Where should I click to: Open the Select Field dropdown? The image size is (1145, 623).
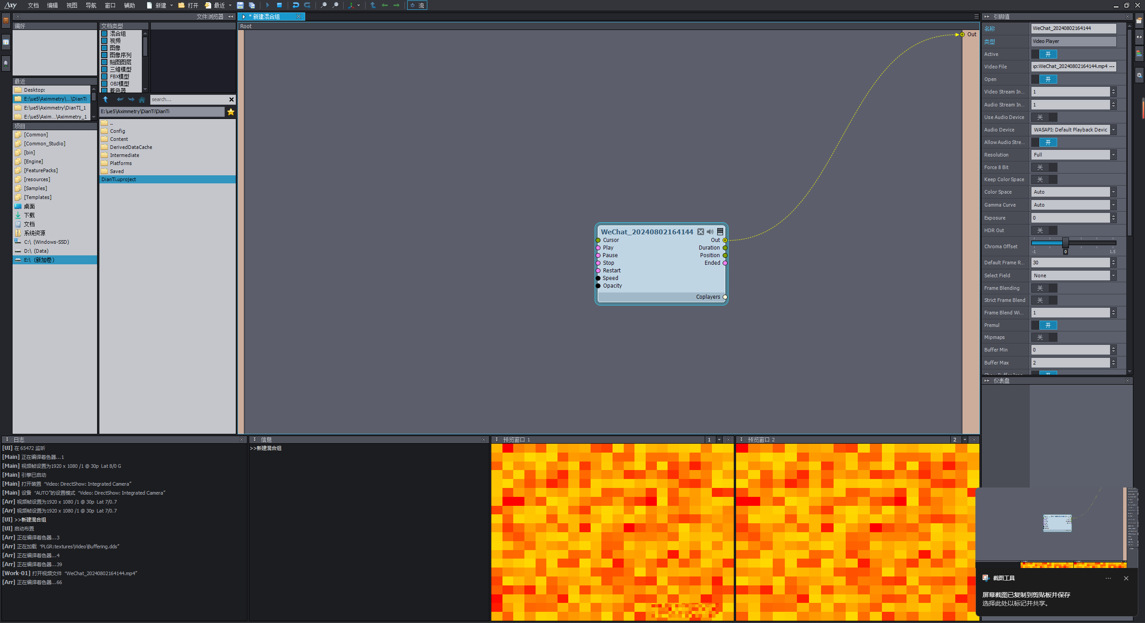tap(1113, 275)
